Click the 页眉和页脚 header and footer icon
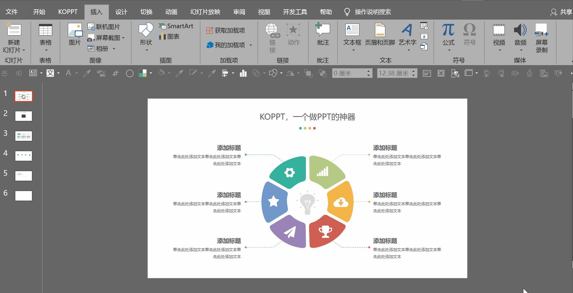The width and height of the screenshot is (573, 293). pos(380,31)
